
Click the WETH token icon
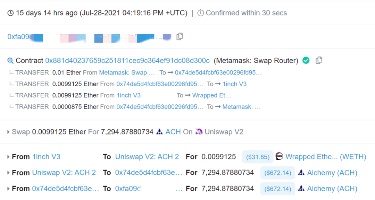click(279, 157)
